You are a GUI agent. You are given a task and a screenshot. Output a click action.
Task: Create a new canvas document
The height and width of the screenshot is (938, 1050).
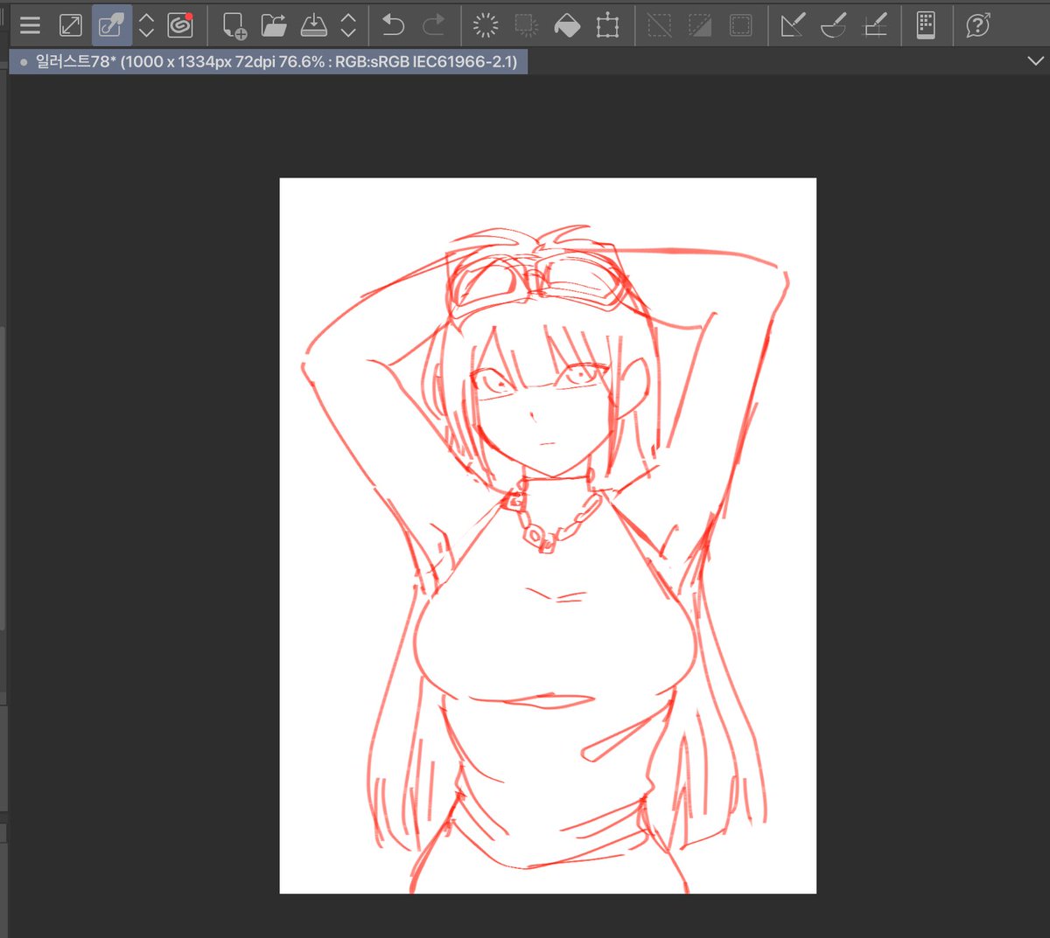tap(234, 25)
